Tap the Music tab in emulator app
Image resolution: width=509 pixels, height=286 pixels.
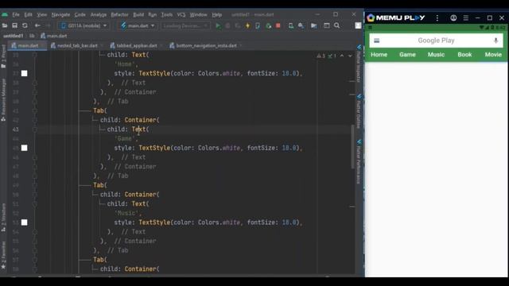436,55
